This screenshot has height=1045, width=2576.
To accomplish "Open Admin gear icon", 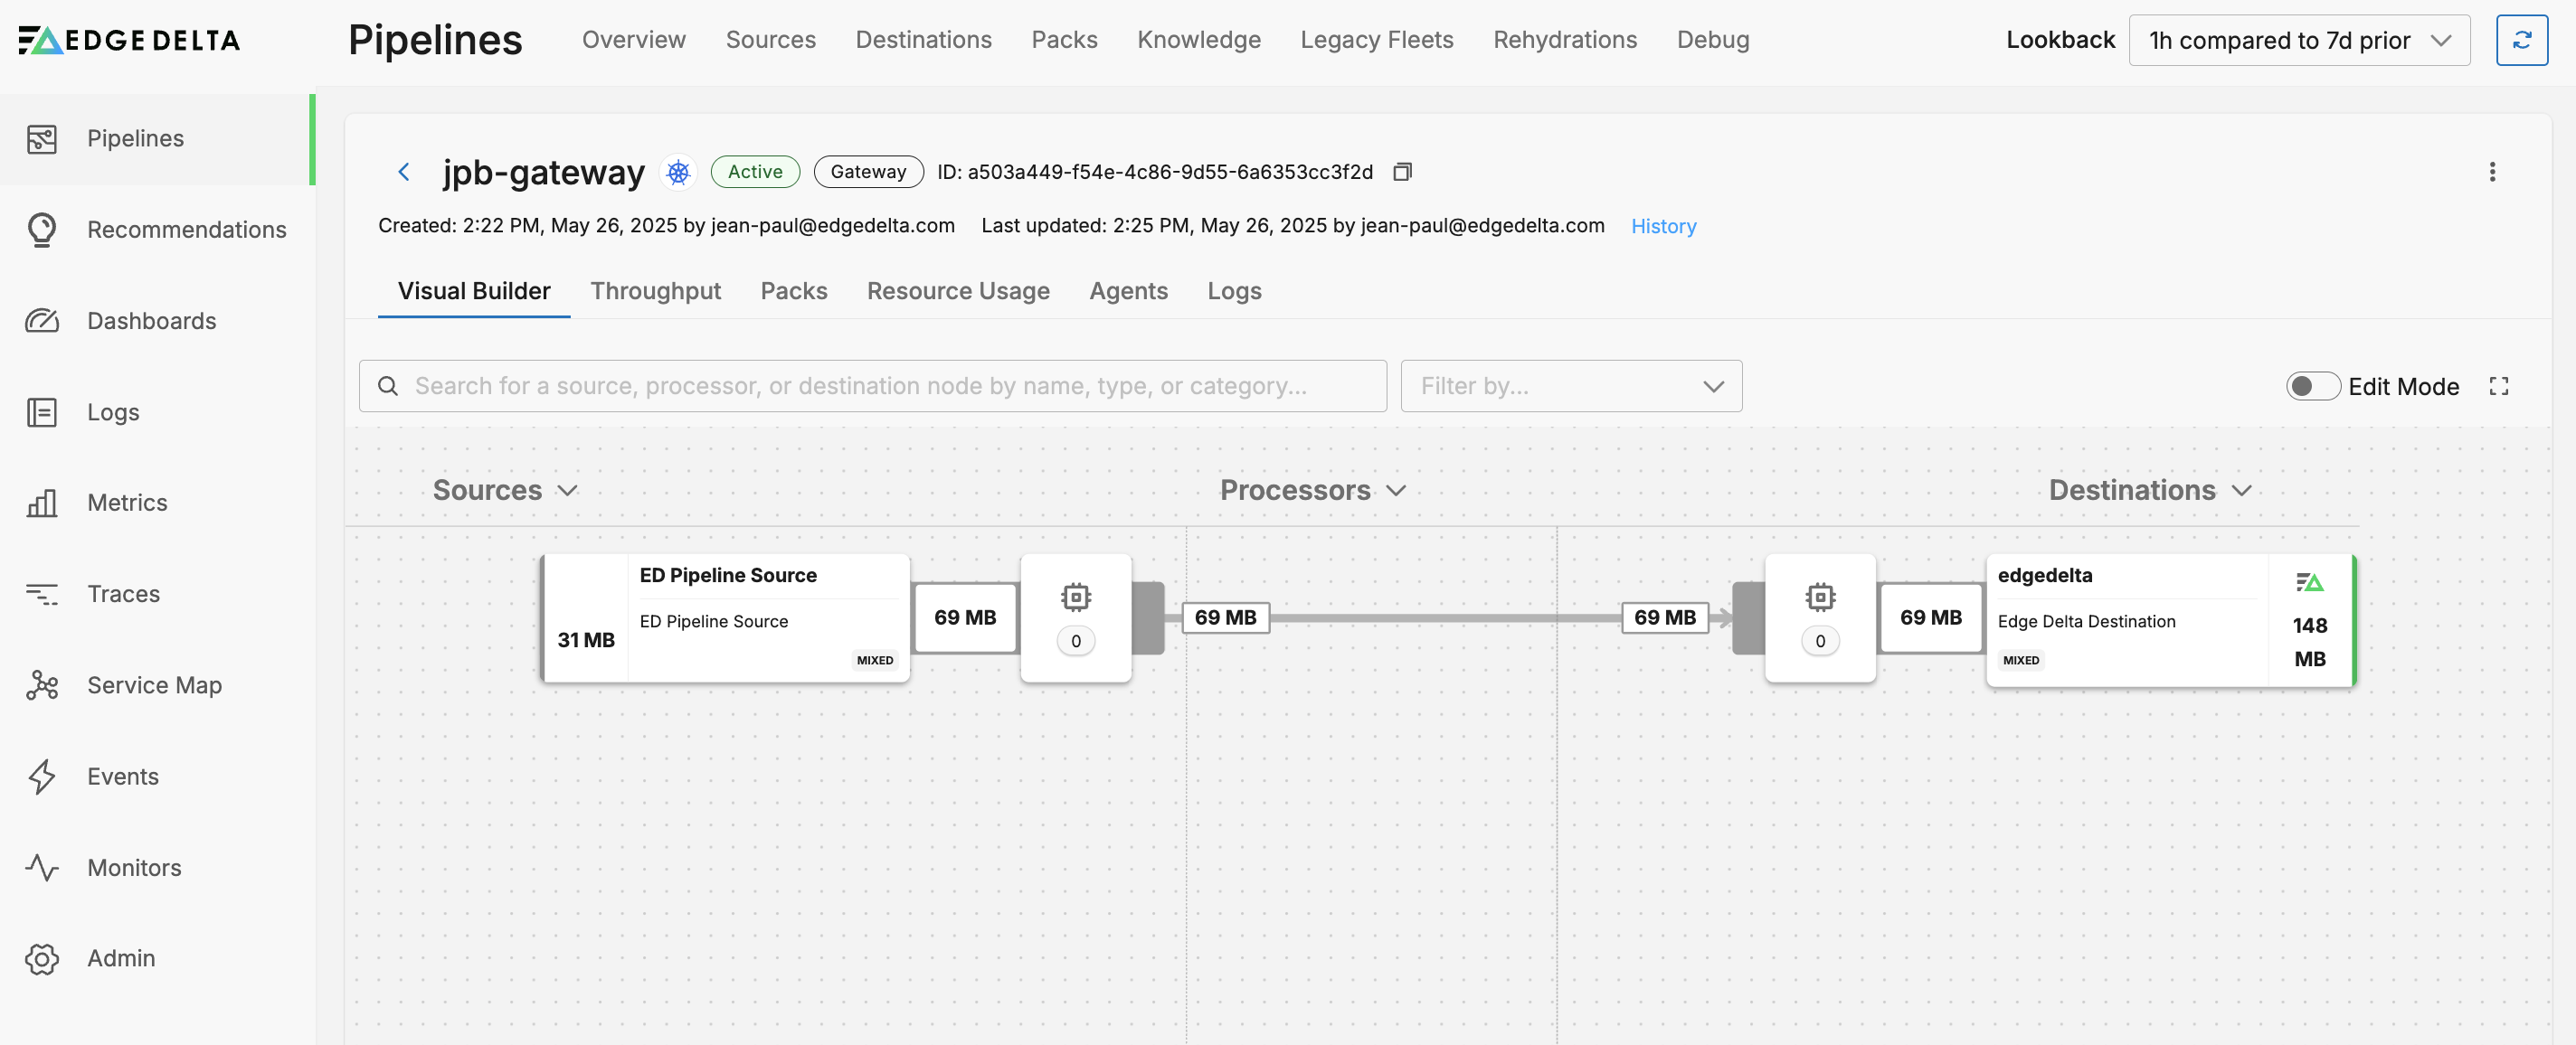I will click(x=42, y=958).
